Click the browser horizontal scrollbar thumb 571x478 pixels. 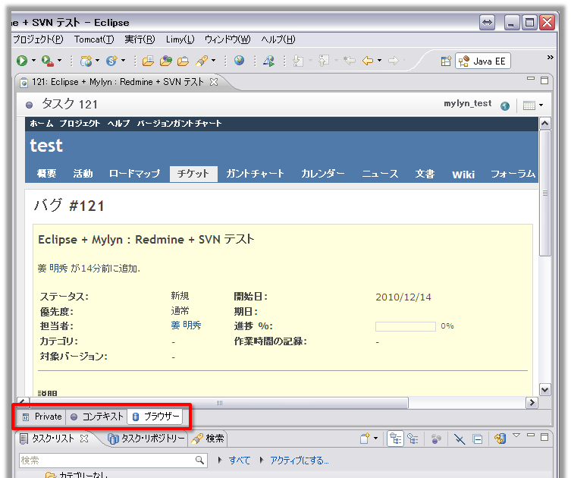(219, 403)
